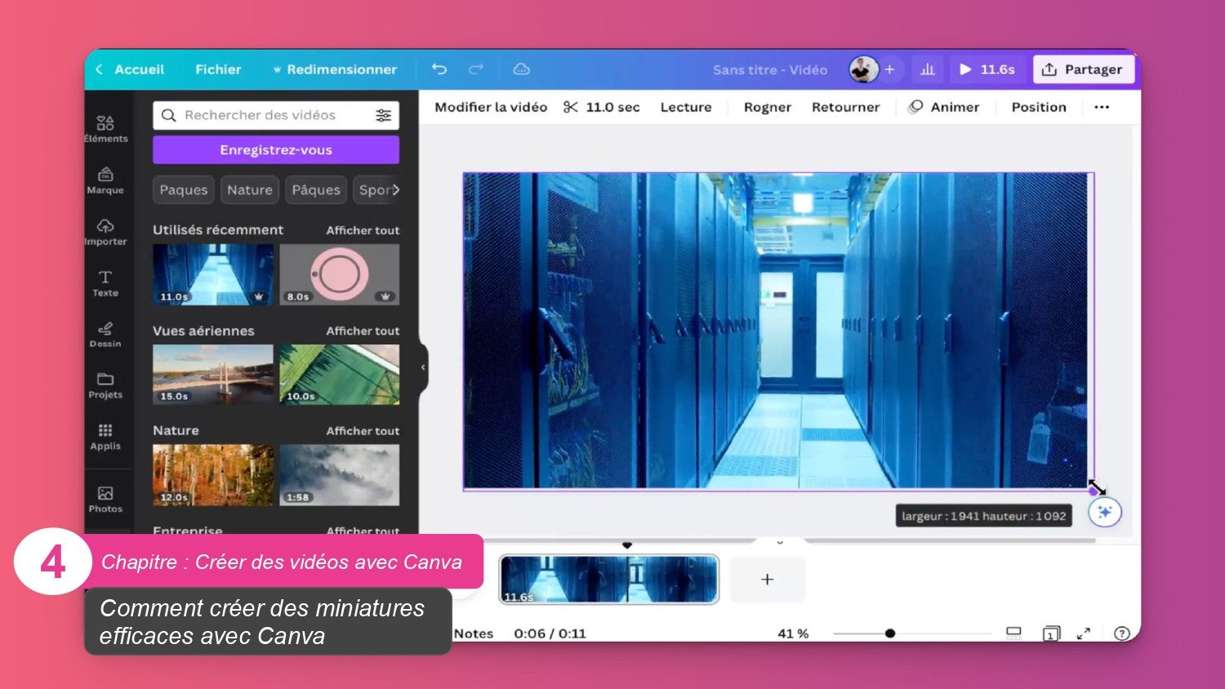Click the Enregistrez-vous button
This screenshot has width=1225, height=689.
(276, 150)
